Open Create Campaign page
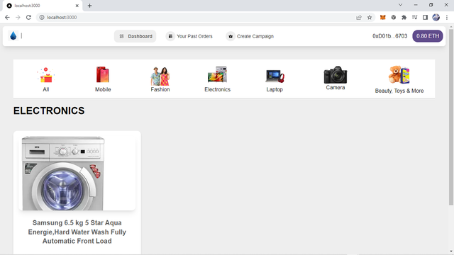The width and height of the screenshot is (454, 255). click(x=250, y=36)
